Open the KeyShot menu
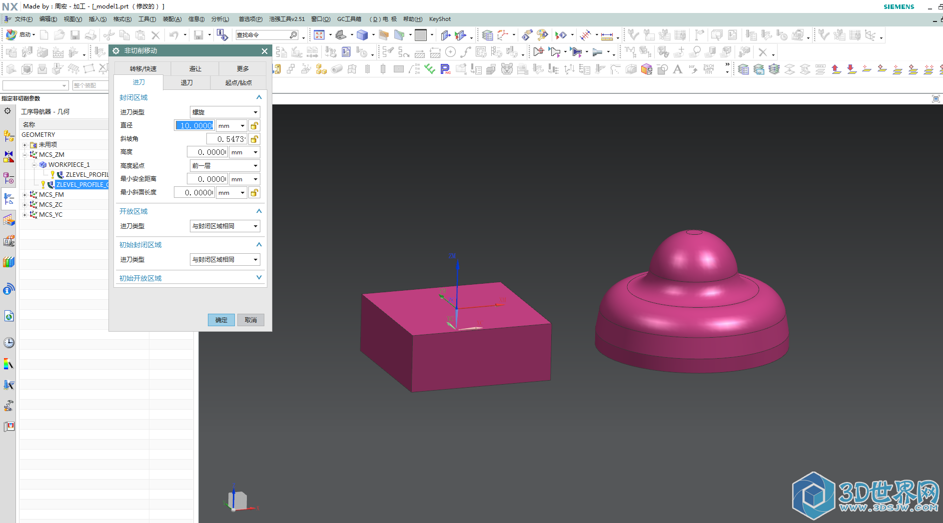The image size is (943, 523). [x=440, y=19]
